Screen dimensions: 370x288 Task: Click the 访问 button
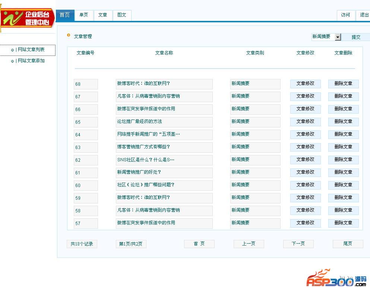(345, 15)
